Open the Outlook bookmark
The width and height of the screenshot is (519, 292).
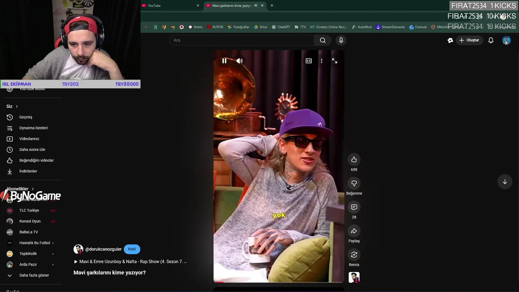[x=418, y=27]
